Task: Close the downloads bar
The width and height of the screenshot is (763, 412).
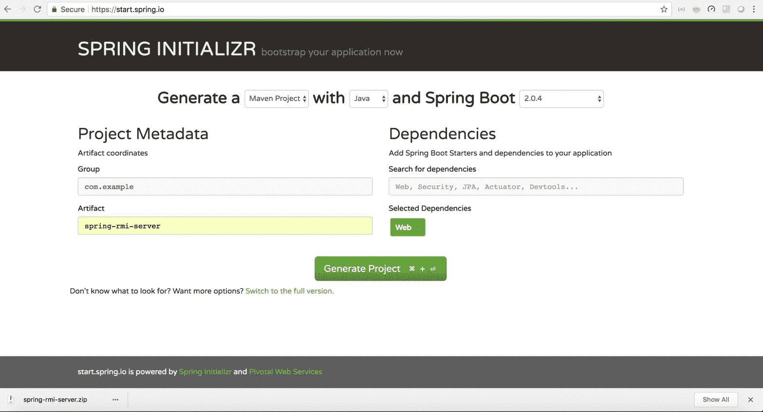Action: tap(750, 399)
